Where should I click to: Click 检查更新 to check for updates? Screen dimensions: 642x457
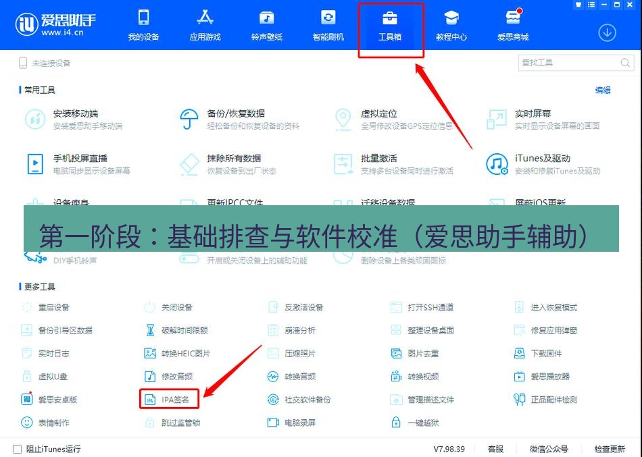(x=610, y=448)
